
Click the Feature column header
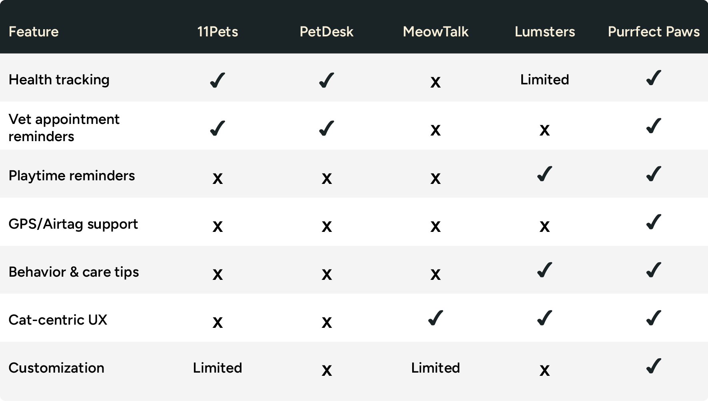pyautogui.click(x=34, y=32)
